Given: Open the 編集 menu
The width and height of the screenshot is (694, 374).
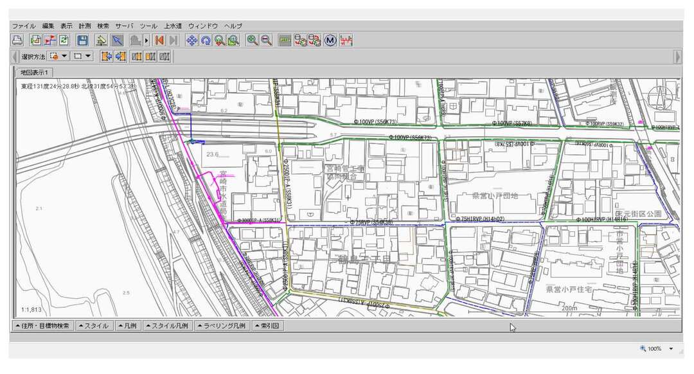Looking at the screenshot, I should [48, 26].
